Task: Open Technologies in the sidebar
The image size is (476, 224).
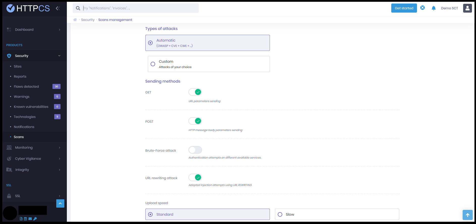Action: pyautogui.click(x=25, y=117)
